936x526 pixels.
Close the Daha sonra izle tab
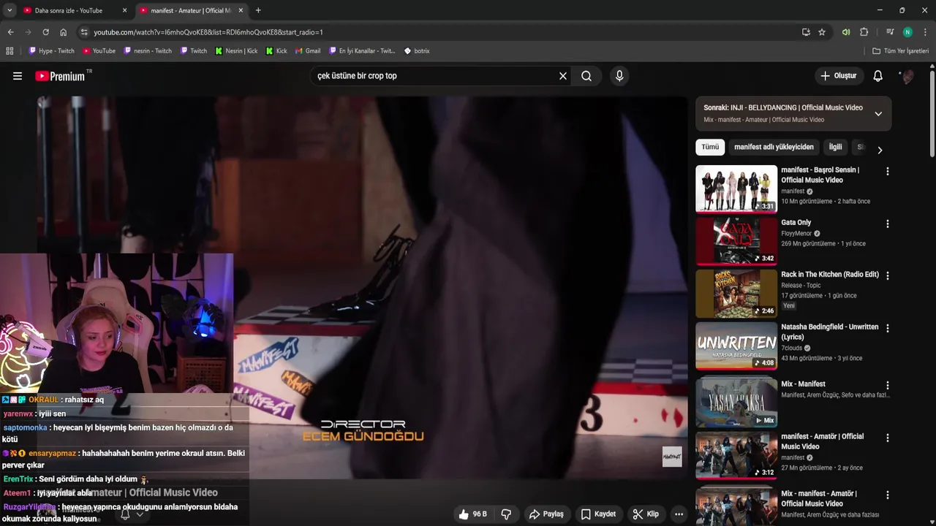point(124,10)
